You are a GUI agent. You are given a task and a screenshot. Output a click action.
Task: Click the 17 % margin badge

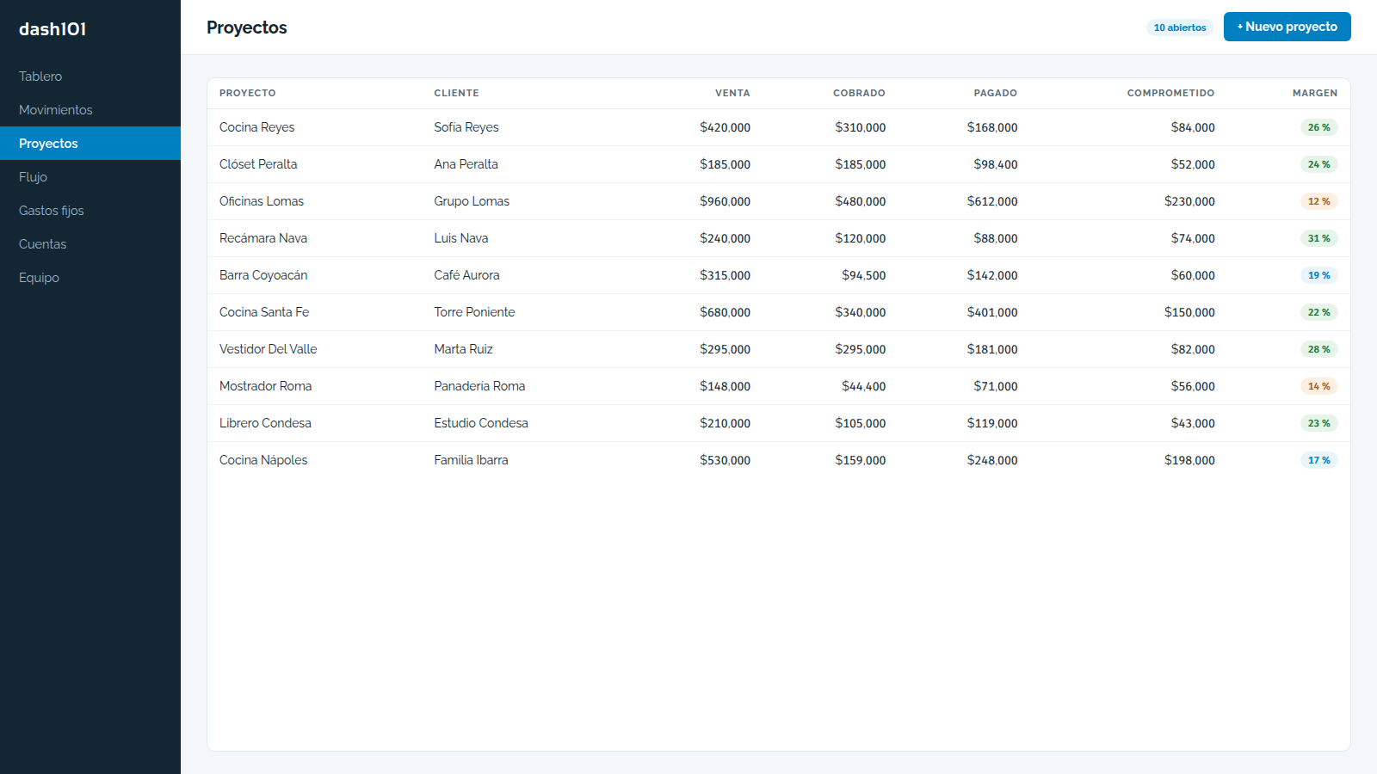[1318, 460]
